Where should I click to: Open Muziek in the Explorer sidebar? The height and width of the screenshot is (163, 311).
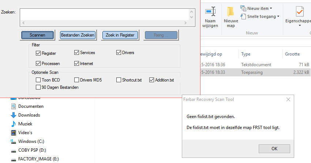point(25,124)
